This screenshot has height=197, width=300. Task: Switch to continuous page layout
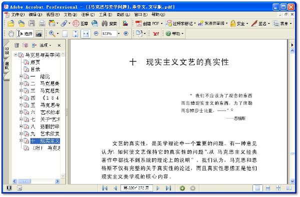point(268,188)
